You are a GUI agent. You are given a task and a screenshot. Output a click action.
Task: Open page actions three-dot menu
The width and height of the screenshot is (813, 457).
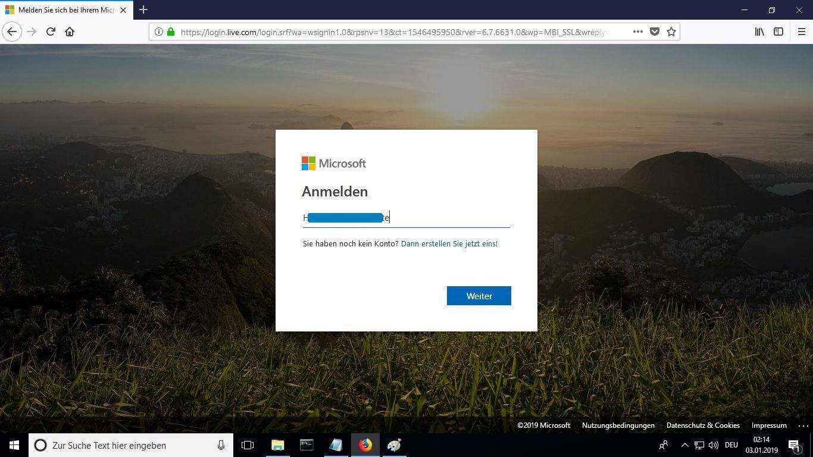(637, 32)
